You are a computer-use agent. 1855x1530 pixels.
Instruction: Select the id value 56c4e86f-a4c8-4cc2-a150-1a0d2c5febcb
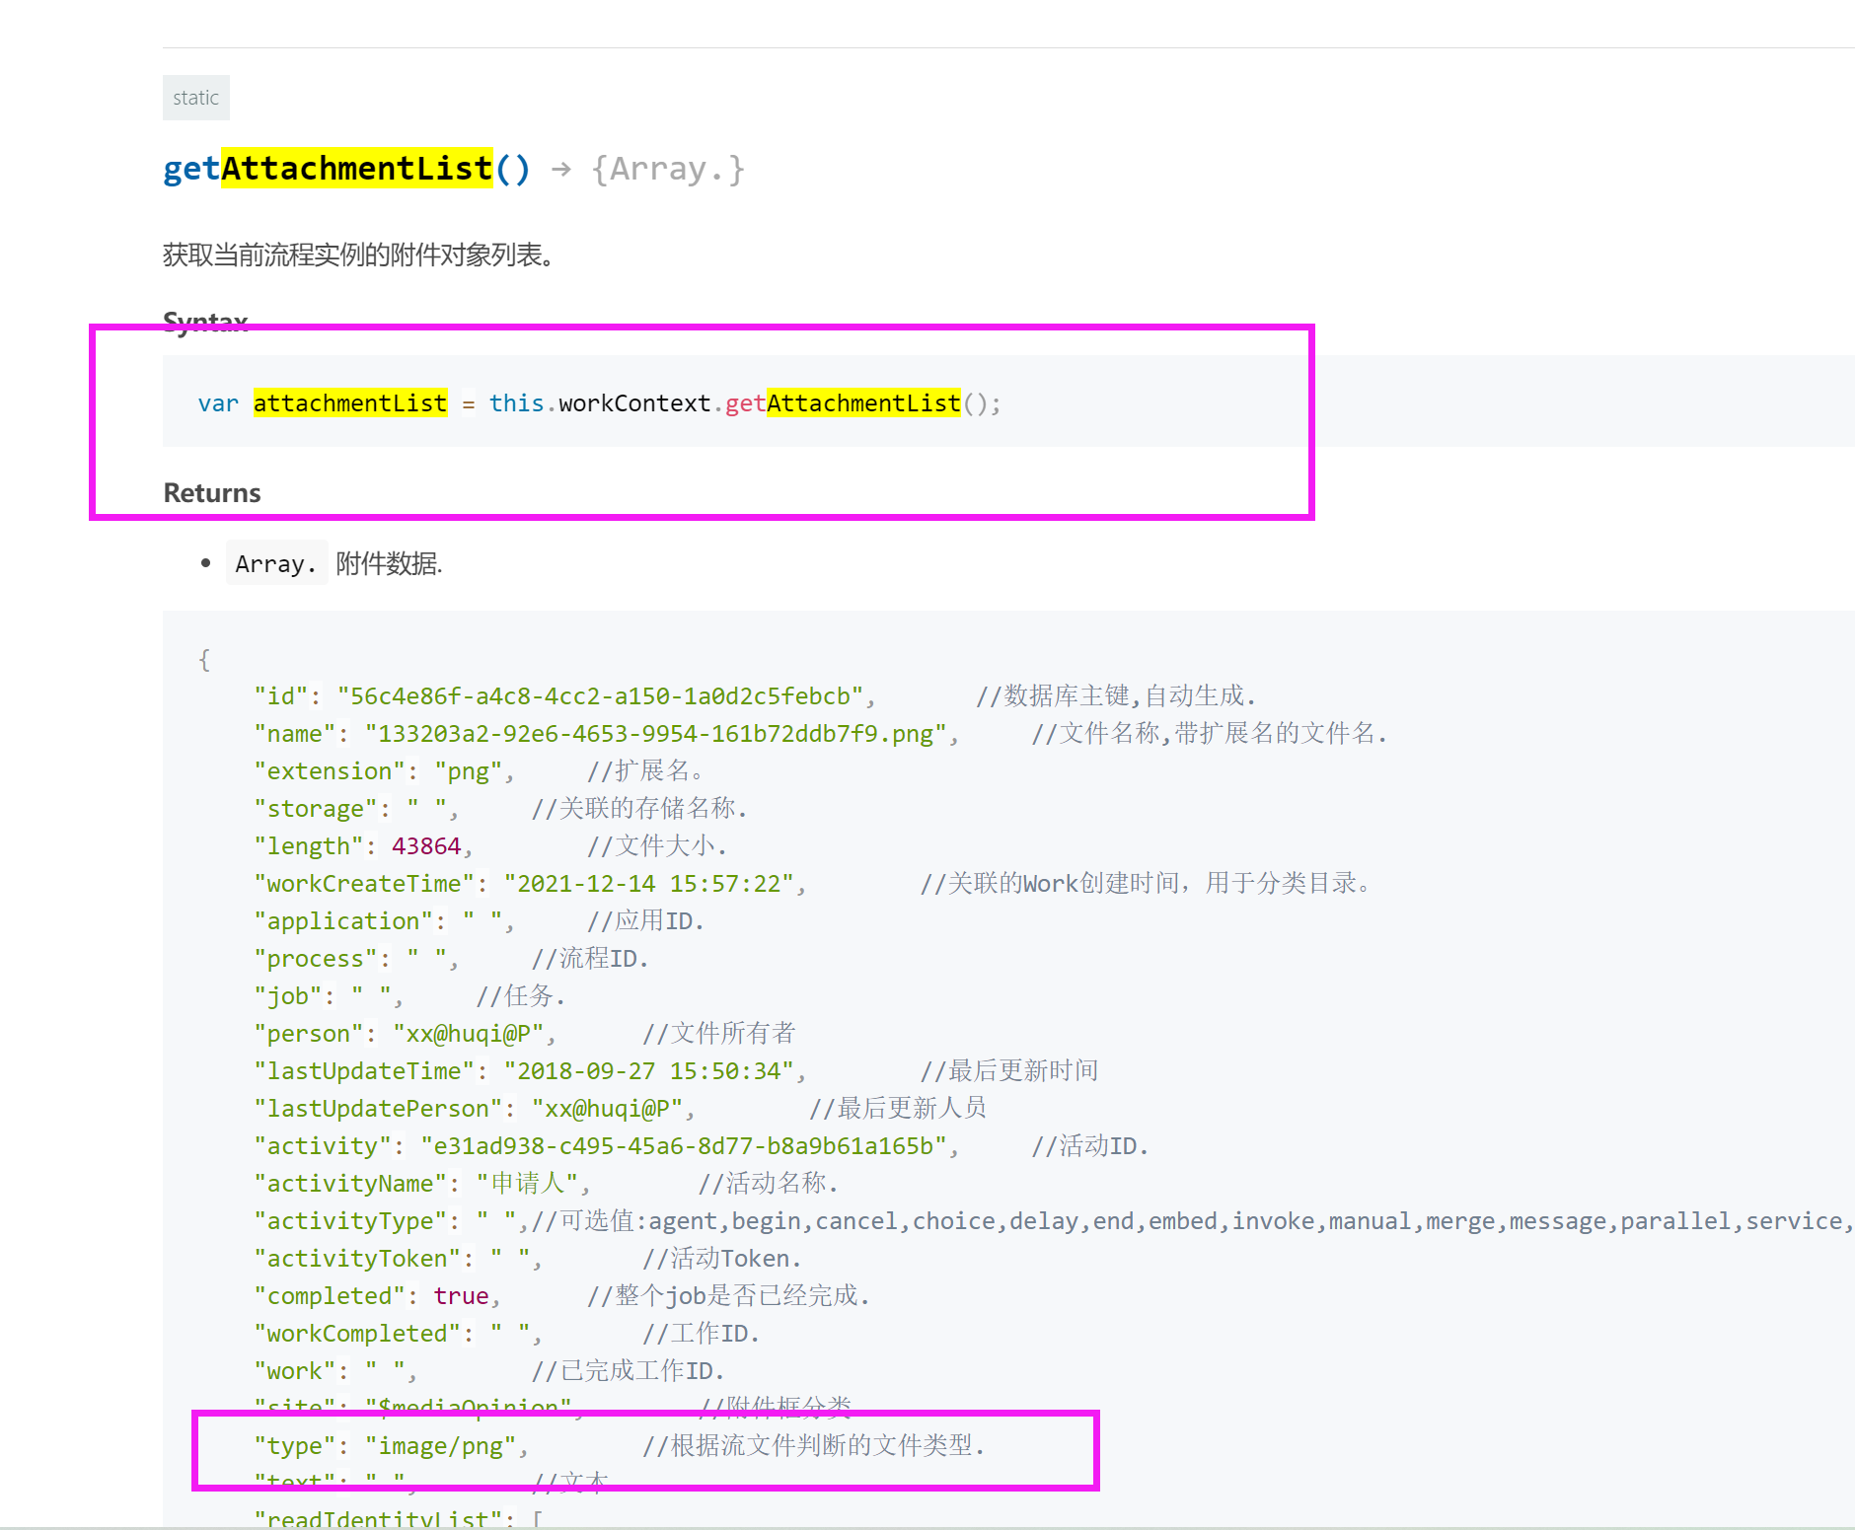point(600,696)
